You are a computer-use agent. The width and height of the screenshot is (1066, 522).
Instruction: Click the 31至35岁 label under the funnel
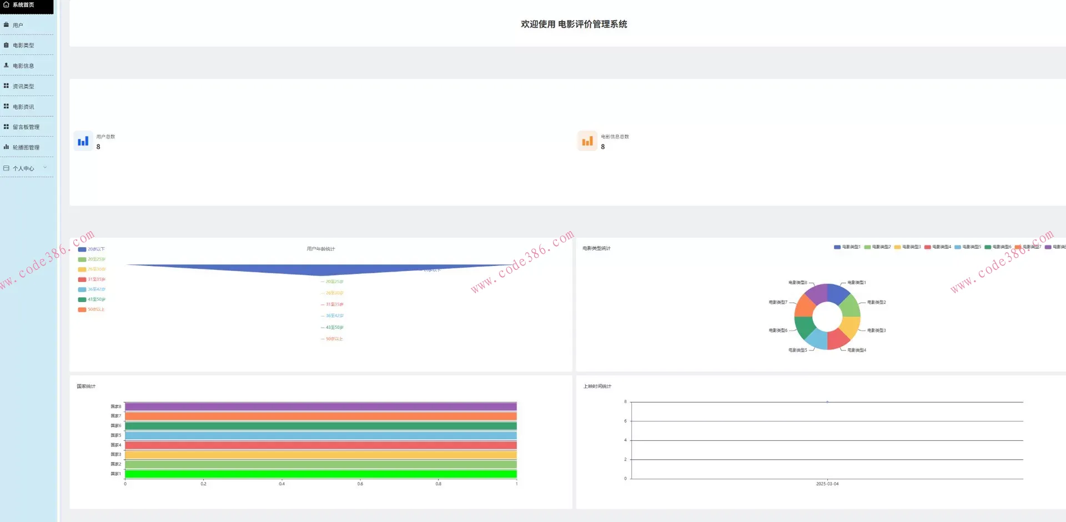tap(335, 304)
